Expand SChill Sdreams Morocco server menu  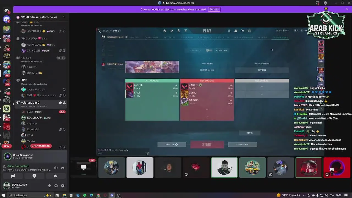point(64,17)
